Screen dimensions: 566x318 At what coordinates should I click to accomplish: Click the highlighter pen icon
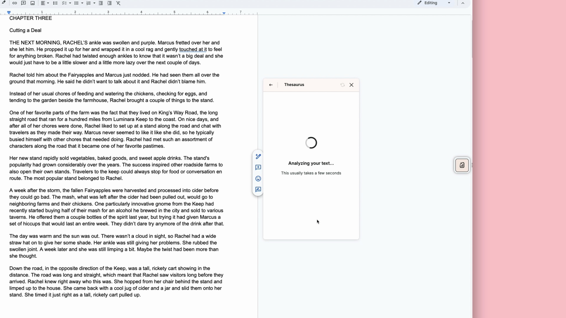(4, 3)
